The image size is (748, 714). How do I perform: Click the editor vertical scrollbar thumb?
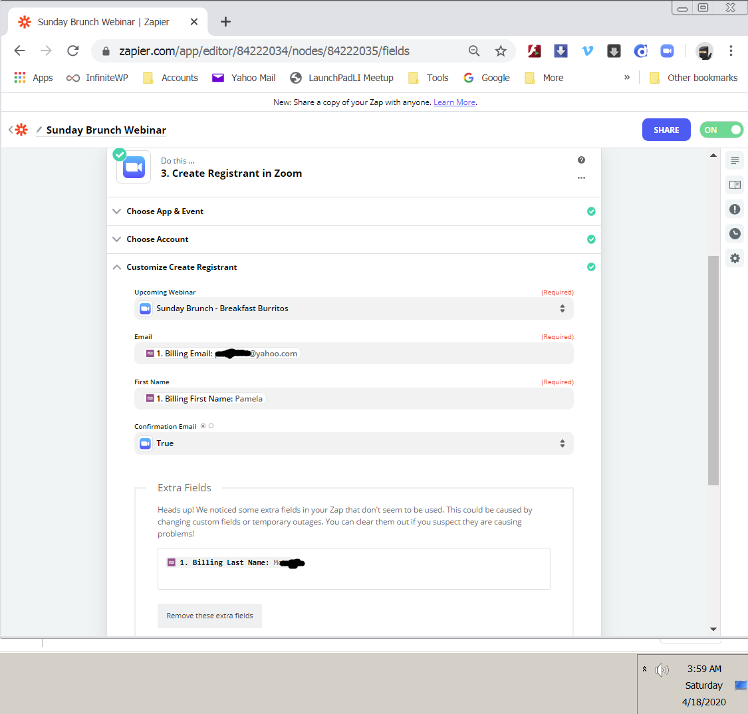point(713,370)
